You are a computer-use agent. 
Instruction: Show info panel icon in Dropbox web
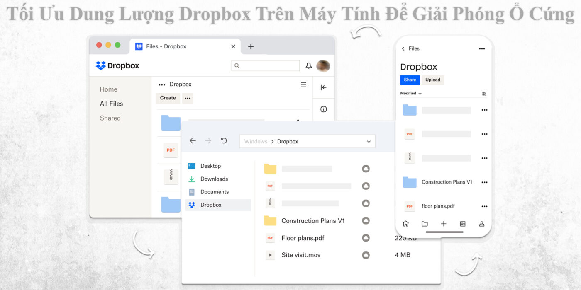[x=323, y=109]
